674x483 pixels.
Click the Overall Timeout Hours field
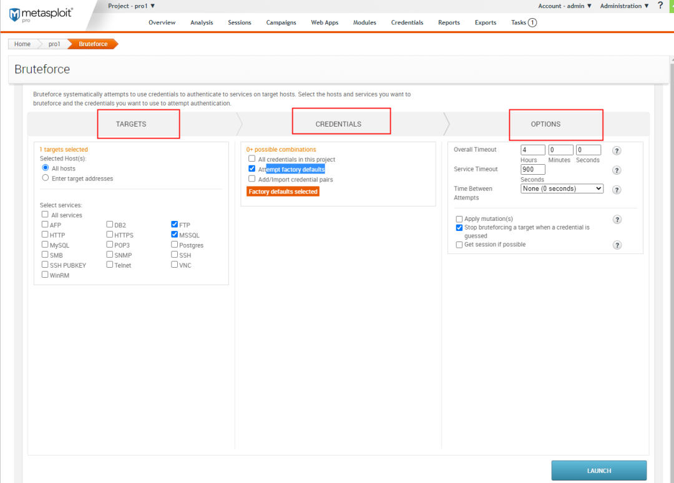coord(532,150)
